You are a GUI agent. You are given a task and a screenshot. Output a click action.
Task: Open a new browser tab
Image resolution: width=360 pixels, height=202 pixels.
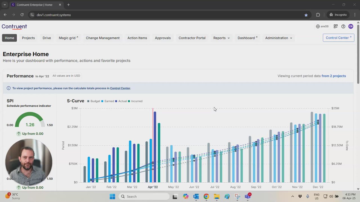[x=68, y=5]
